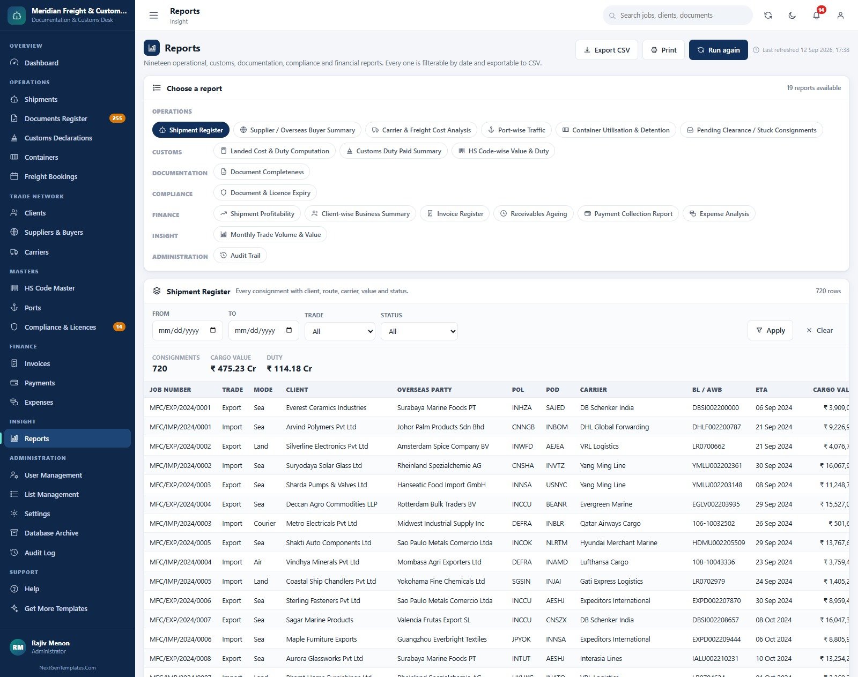Click the From date input field

coord(188,330)
